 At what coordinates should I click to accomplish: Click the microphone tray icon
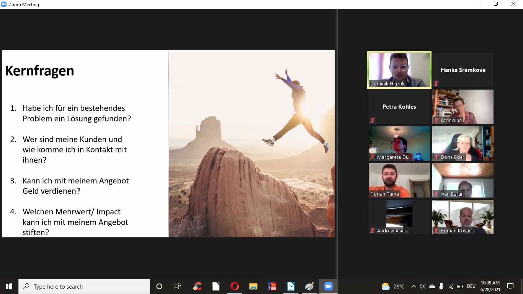pos(441,286)
